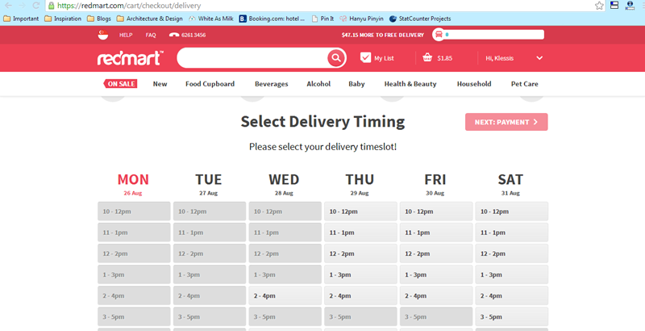
Task: Select Thursday 1 - 3pm timeslot
Action: click(x=360, y=274)
